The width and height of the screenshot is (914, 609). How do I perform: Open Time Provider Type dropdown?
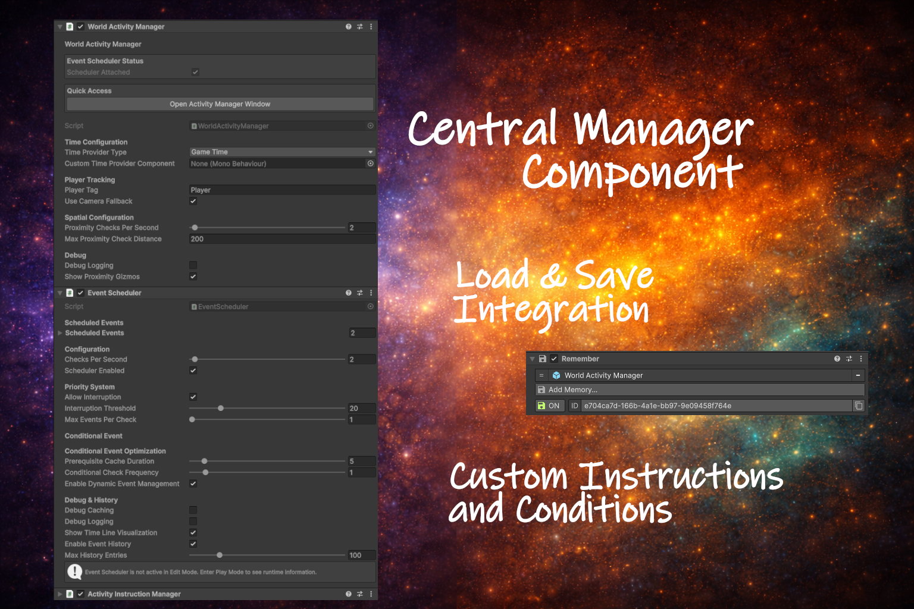click(282, 152)
